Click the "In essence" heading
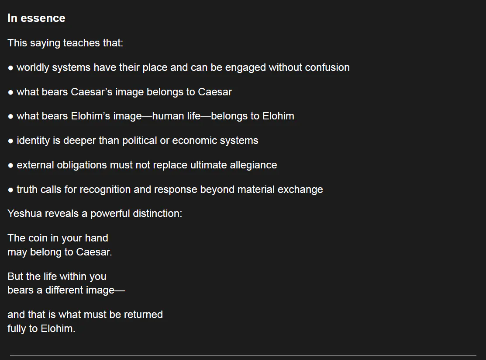The image size is (486, 360). (x=36, y=18)
